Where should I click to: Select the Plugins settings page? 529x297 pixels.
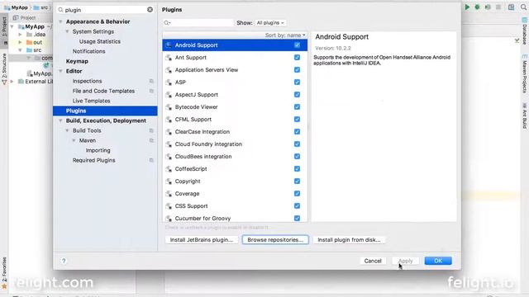pos(105,111)
